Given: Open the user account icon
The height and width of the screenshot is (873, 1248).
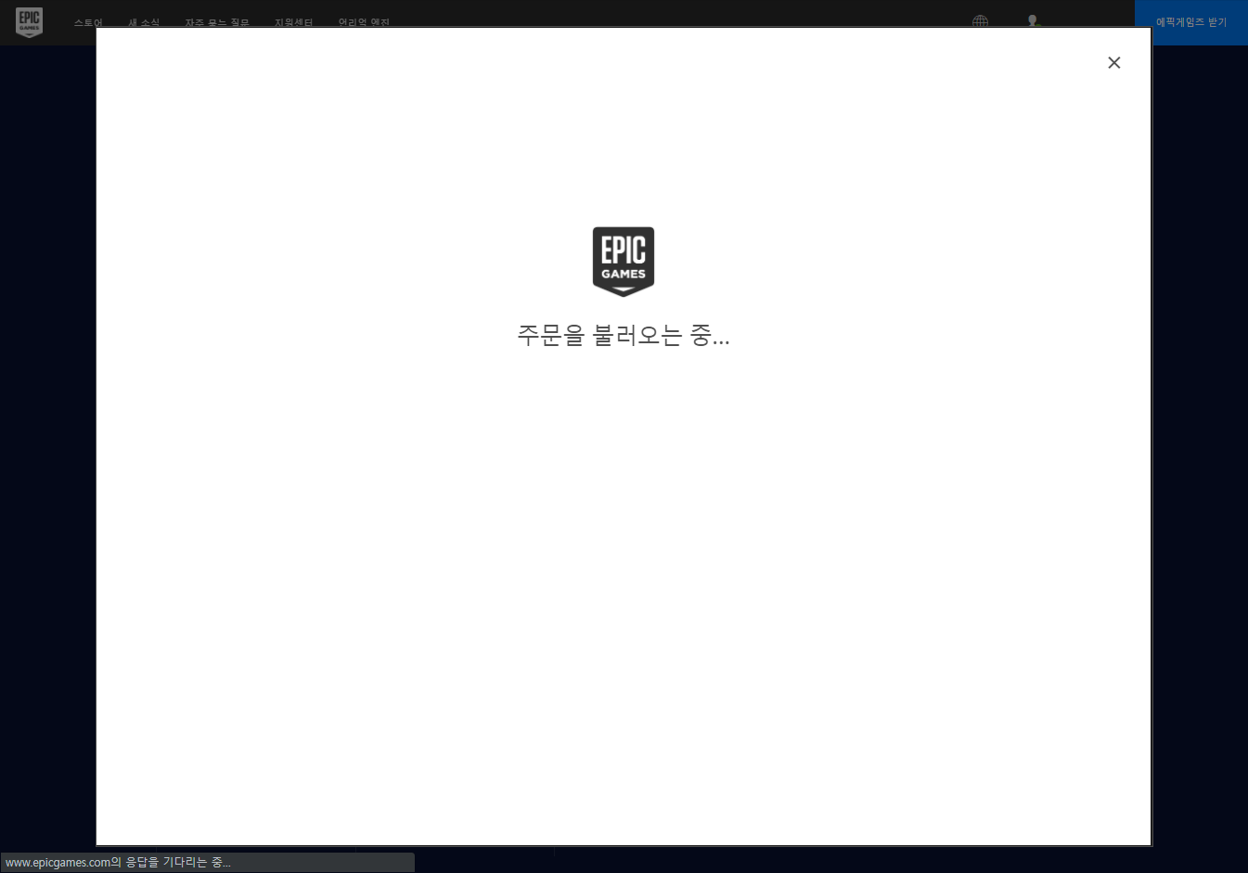Looking at the screenshot, I should click(1034, 21).
